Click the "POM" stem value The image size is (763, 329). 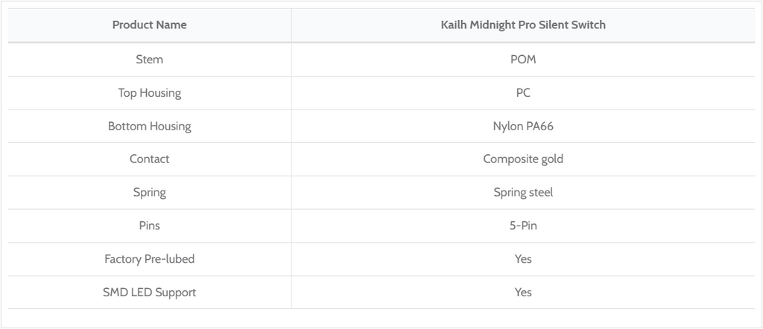click(523, 60)
